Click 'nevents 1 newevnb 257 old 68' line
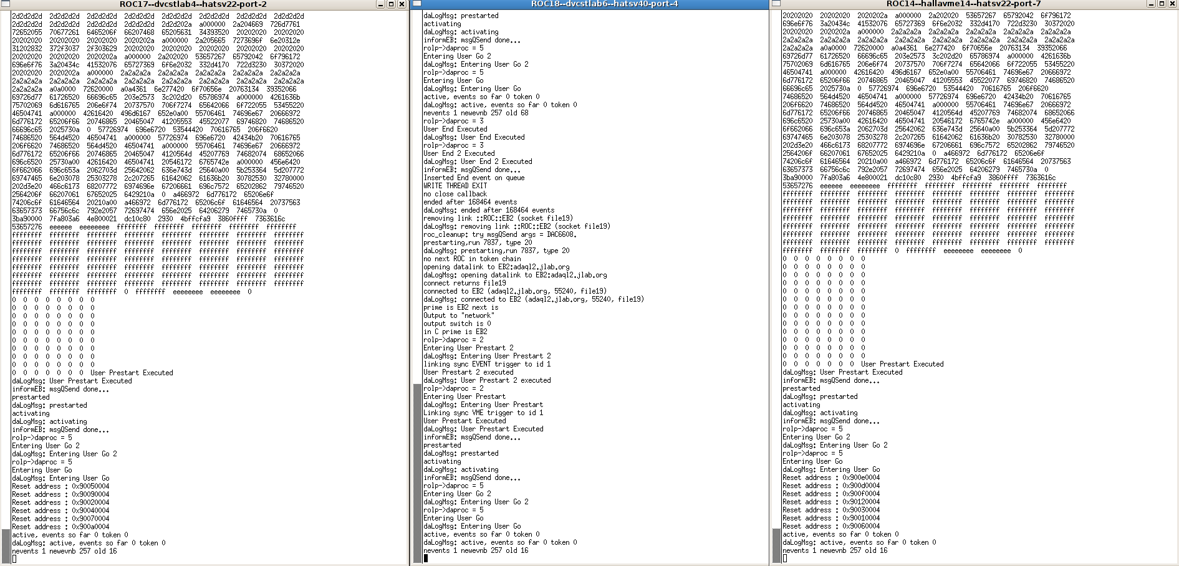The height and width of the screenshot is (566, 1179). 476,113
